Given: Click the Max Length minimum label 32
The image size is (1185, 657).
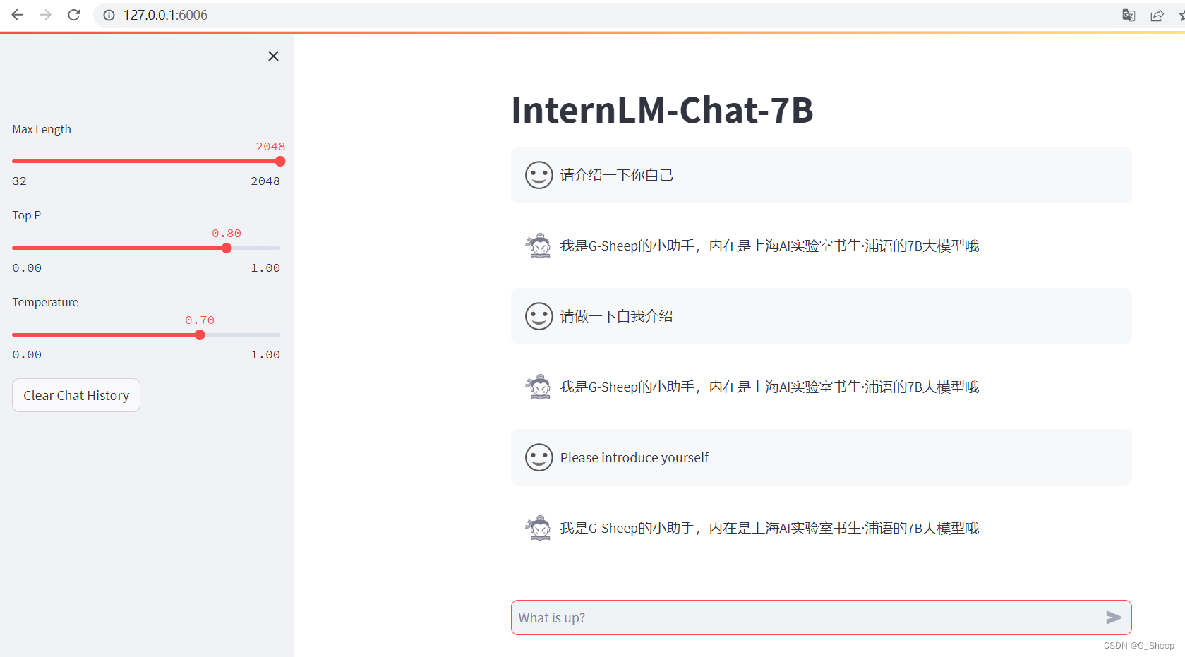Looking at the screenshot, I should (20, 181).
